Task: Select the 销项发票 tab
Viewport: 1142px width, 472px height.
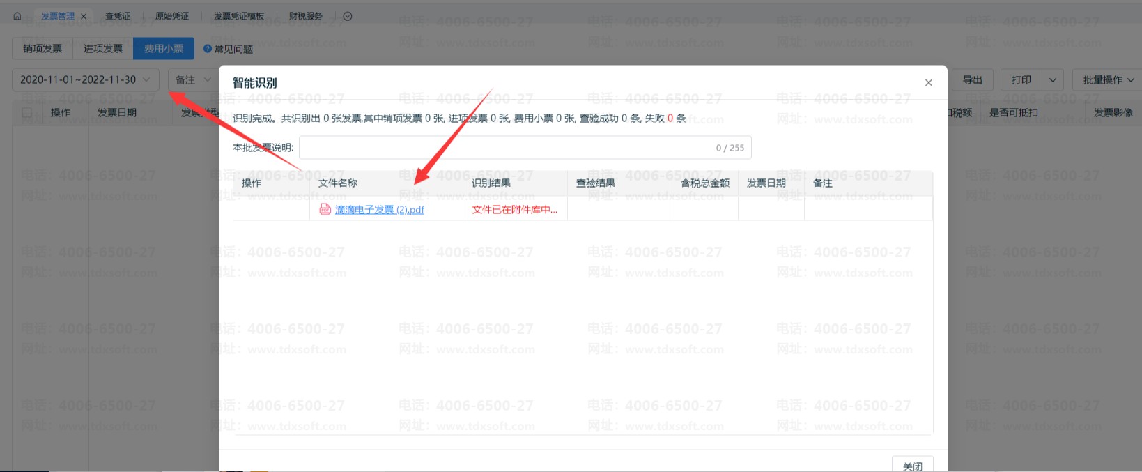Action: pyautogui.click(x=43, y=49)
